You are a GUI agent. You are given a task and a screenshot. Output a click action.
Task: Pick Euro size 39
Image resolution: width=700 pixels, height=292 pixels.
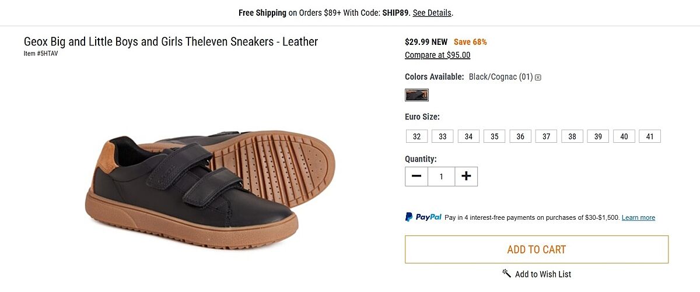[598, 136]
